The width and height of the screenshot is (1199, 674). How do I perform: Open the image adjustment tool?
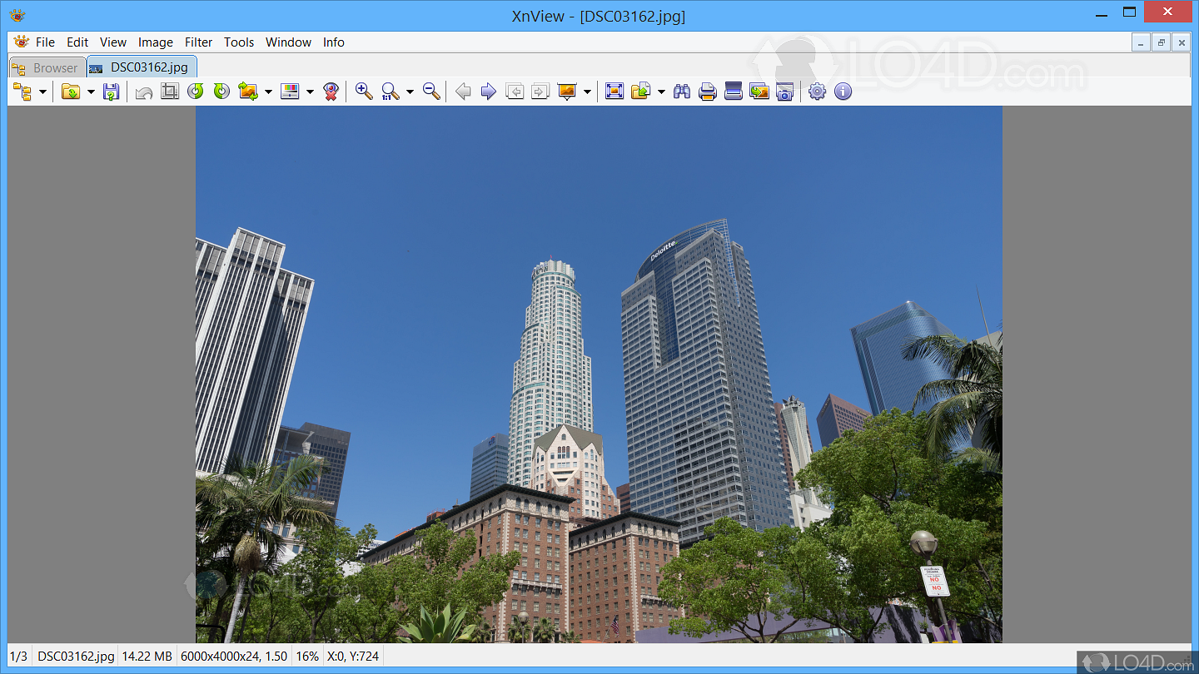tap(291, 92)
